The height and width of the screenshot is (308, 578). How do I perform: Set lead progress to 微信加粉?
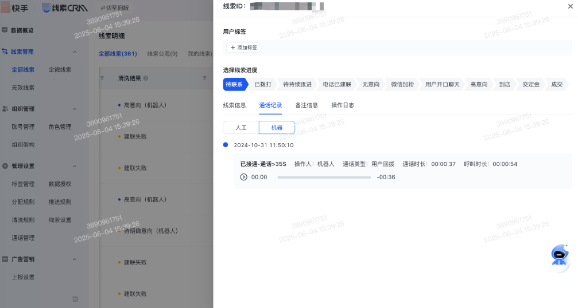click(x=402, y=85)
